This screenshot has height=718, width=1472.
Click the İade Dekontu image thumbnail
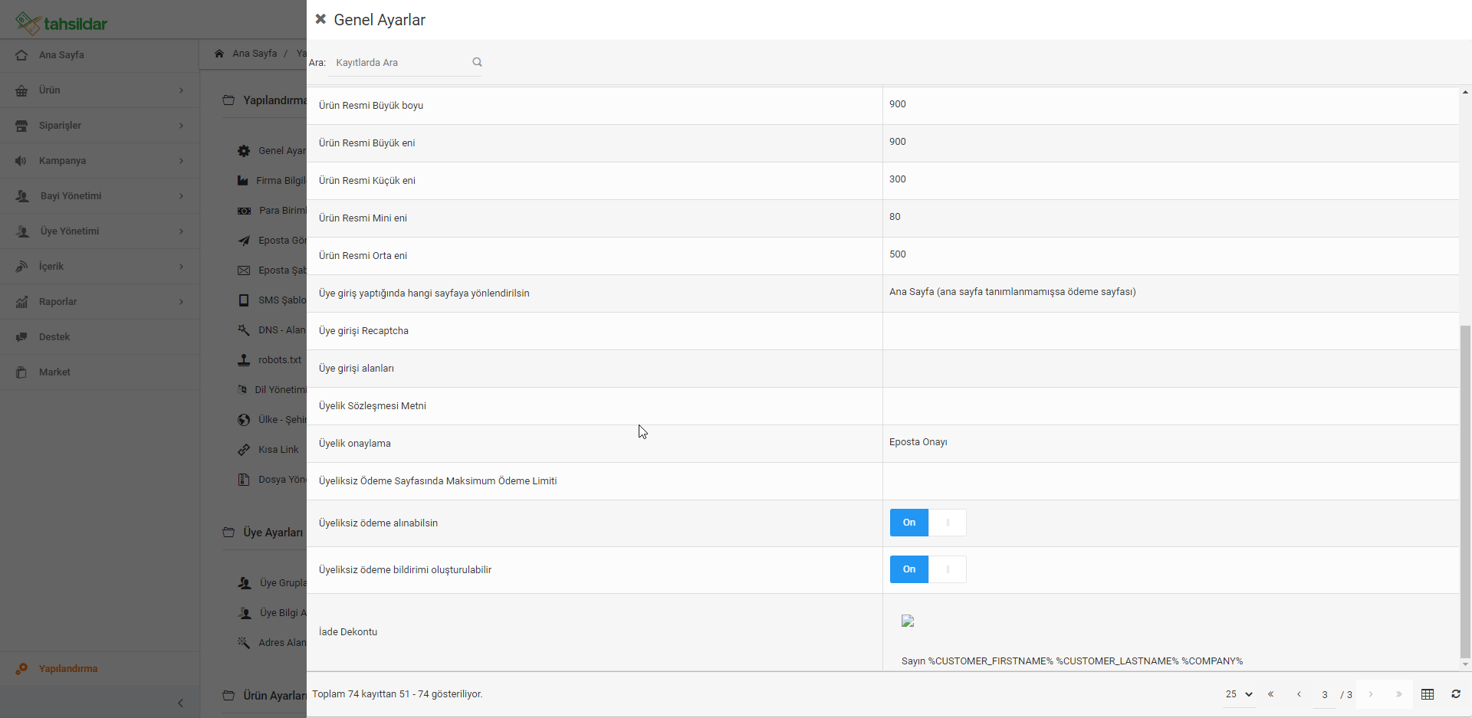click(x=908, y=621)
